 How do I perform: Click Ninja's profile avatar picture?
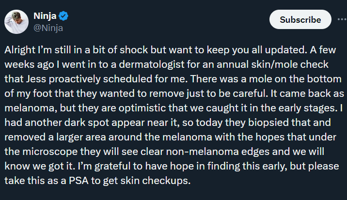[x=16, y=21]
